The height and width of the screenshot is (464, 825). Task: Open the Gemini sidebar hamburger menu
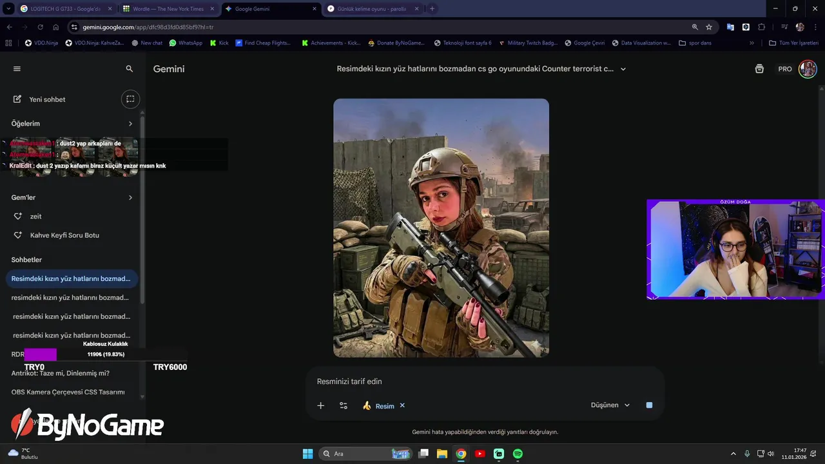tap(17, 69)
